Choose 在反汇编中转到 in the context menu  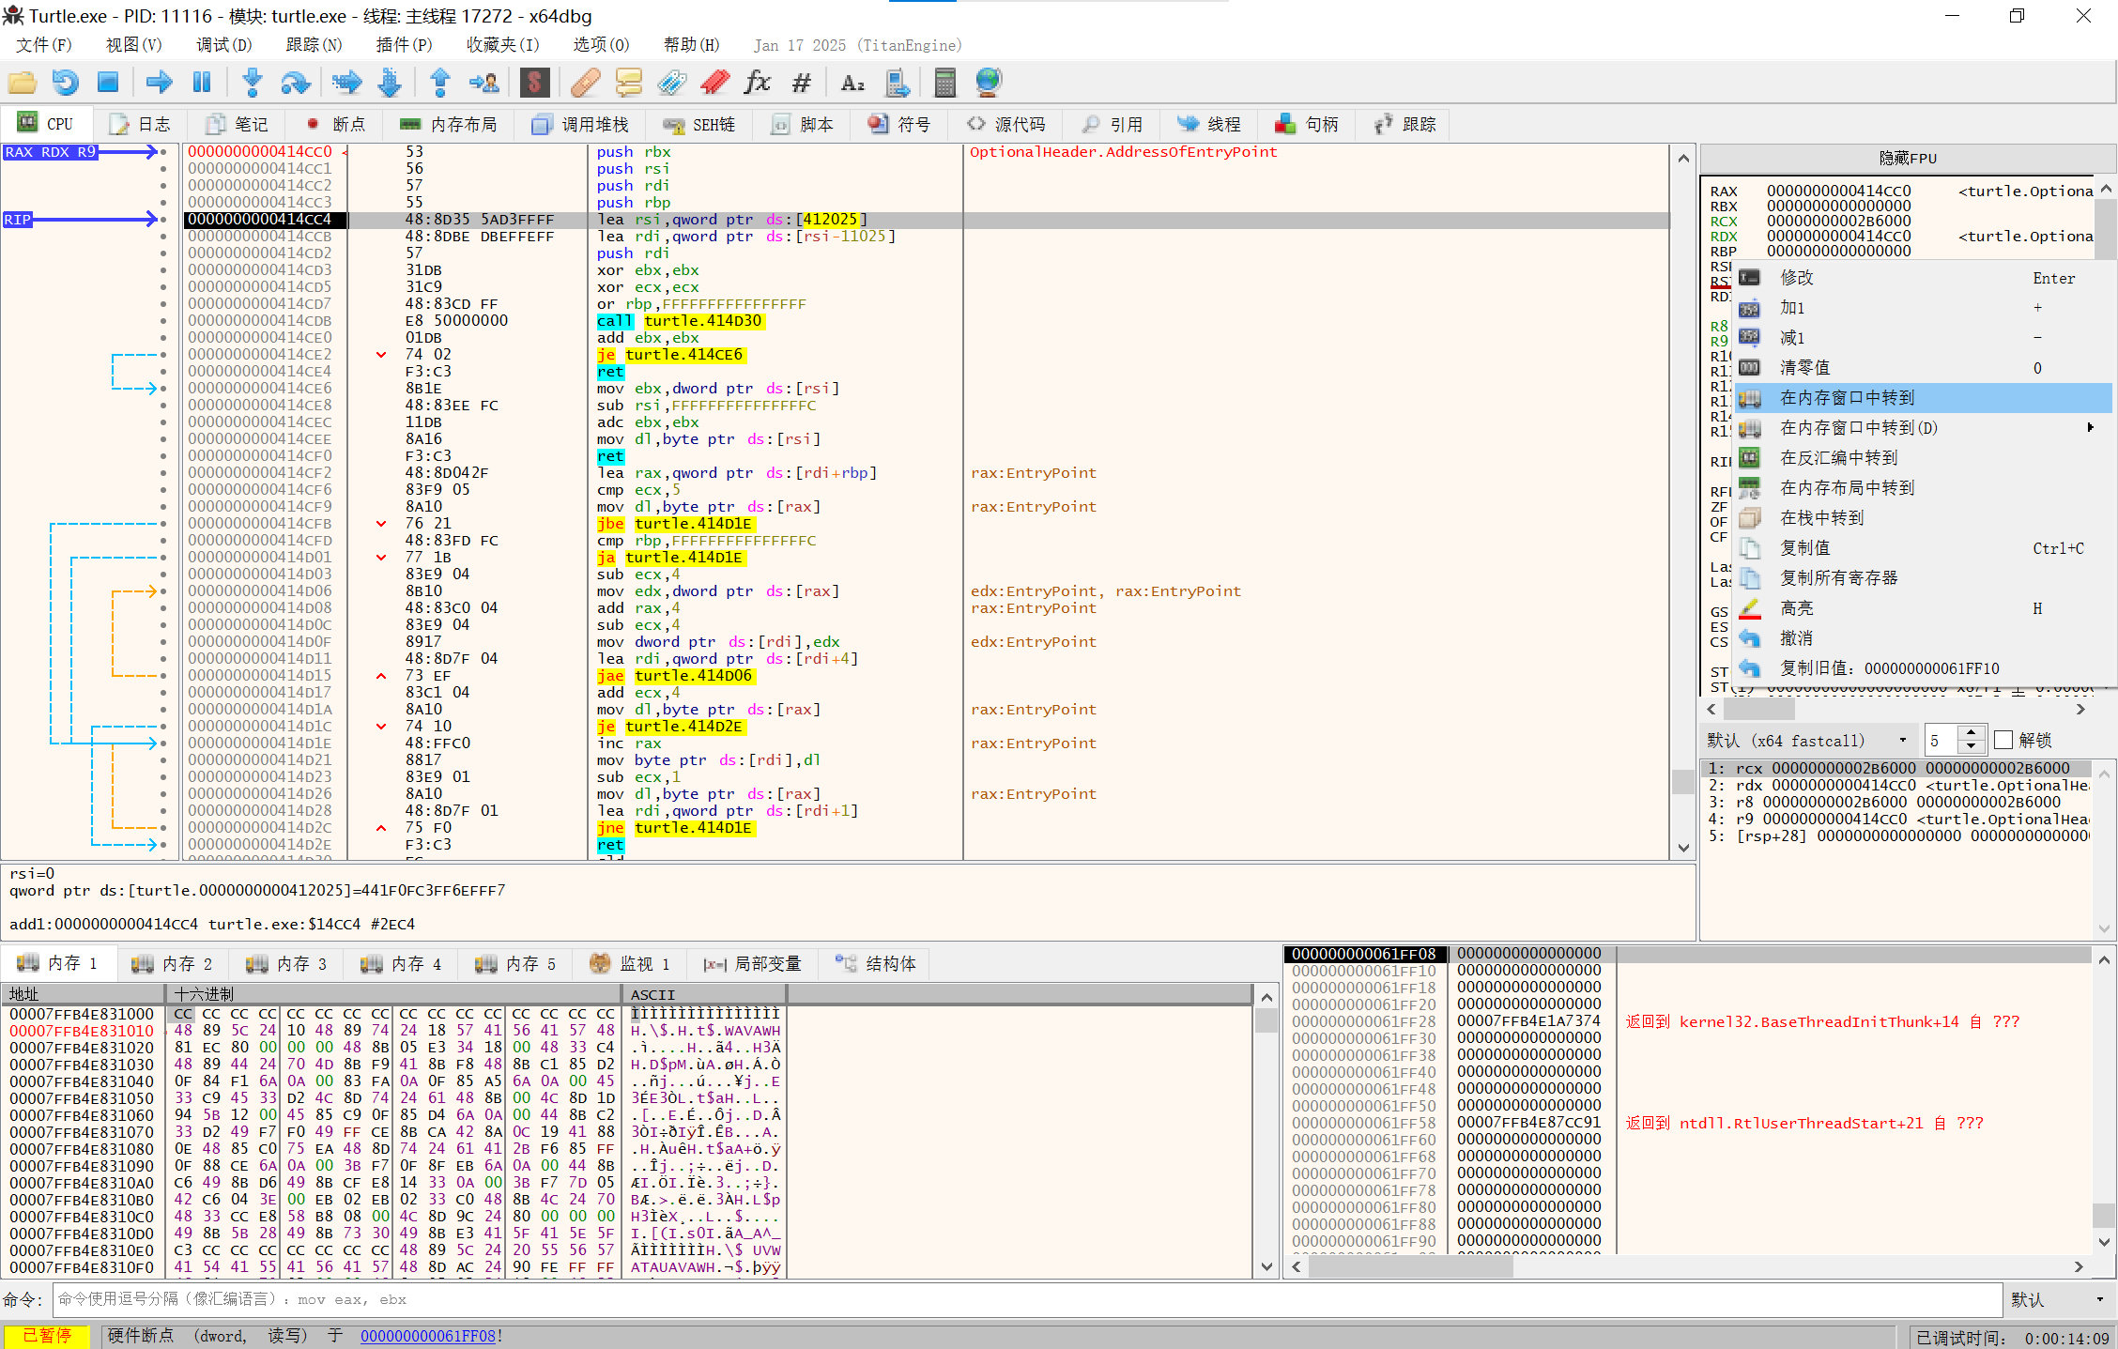point(1923,458)
